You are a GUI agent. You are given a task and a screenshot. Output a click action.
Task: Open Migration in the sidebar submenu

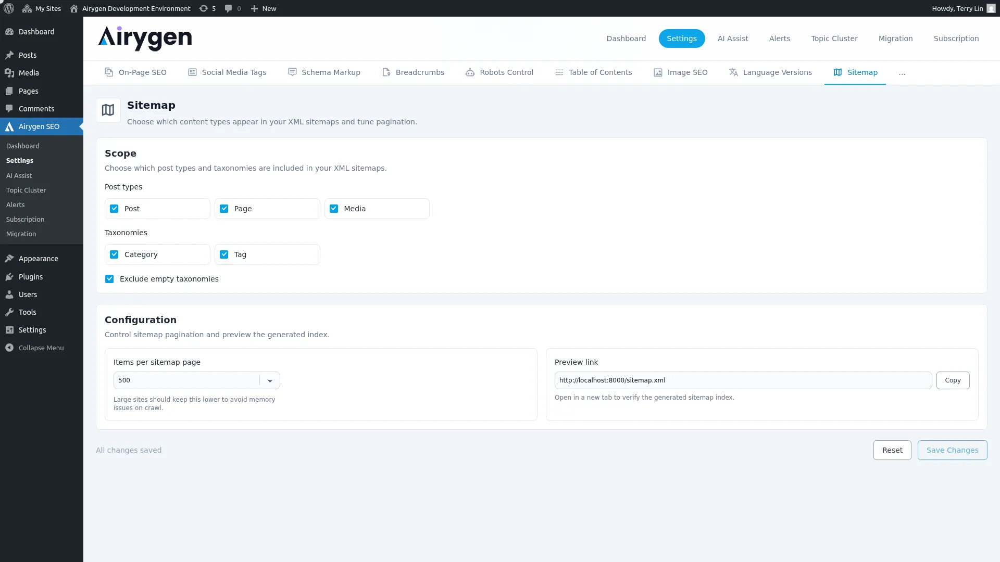point(21,234)
